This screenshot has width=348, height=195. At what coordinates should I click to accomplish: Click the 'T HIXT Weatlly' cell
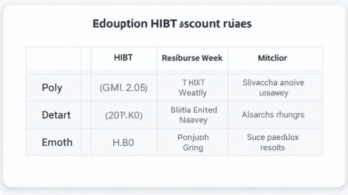click(192, 88)
